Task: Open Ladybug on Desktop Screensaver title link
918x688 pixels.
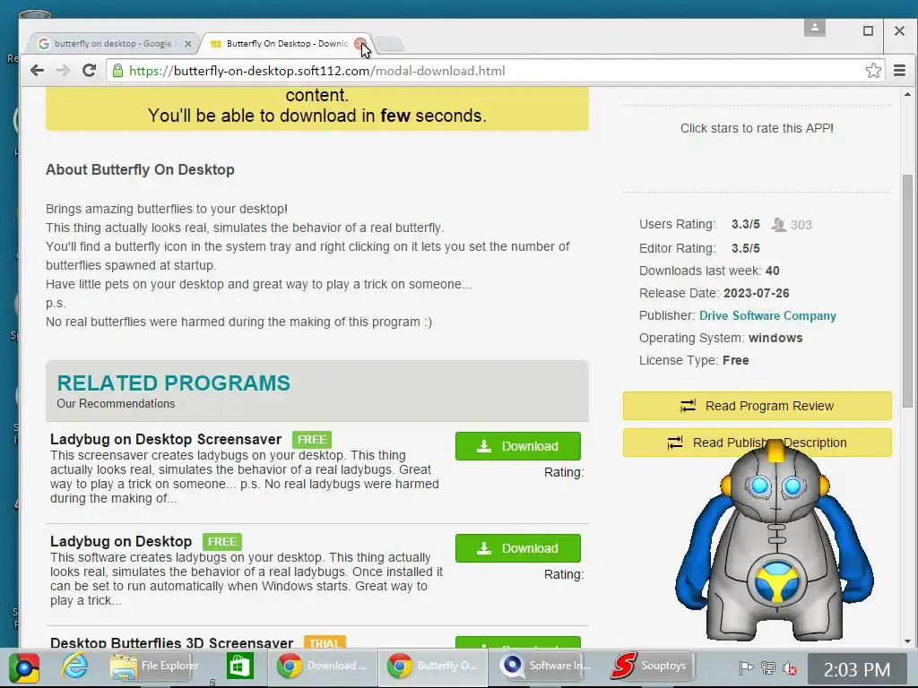Action: tap(166, 439)
